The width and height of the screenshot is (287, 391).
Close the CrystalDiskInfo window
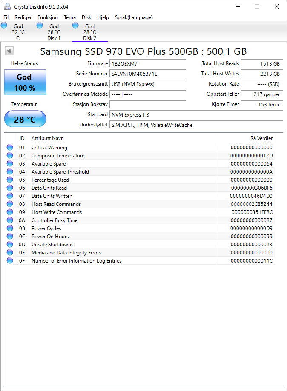coord(276,6)
